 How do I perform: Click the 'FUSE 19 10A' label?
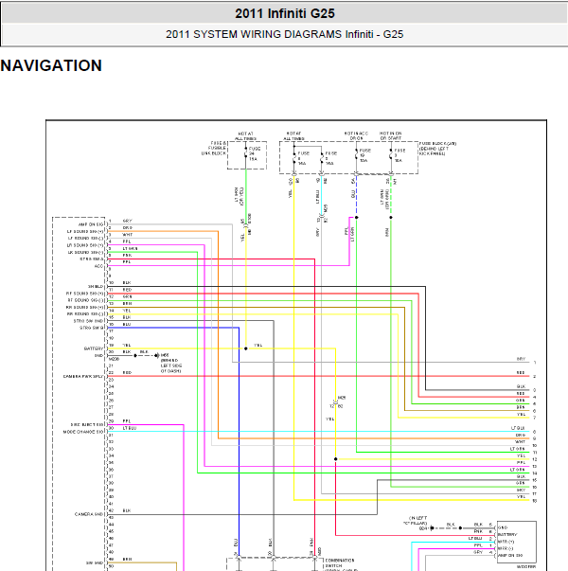click(364, 155)
